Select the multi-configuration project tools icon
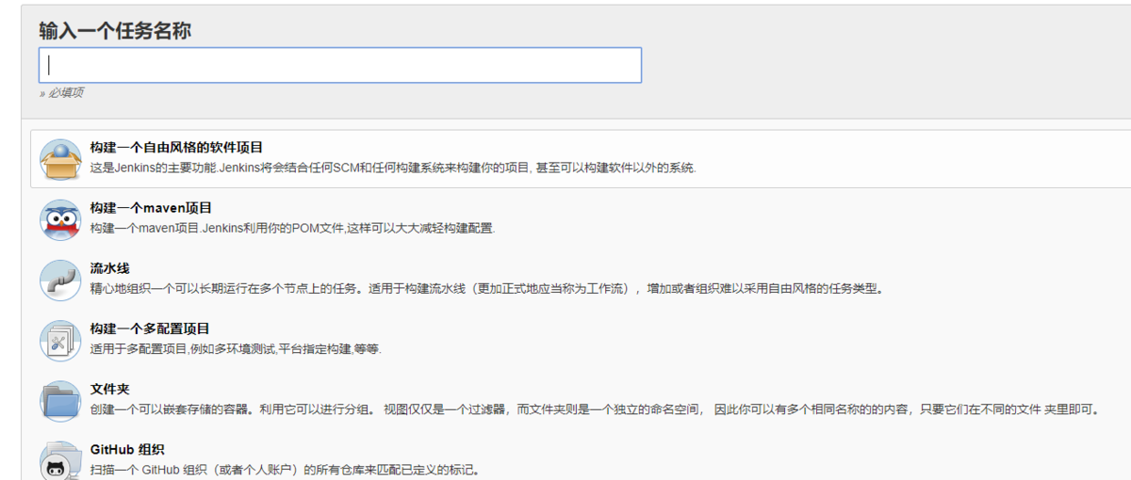 click(x=60, y=341)
